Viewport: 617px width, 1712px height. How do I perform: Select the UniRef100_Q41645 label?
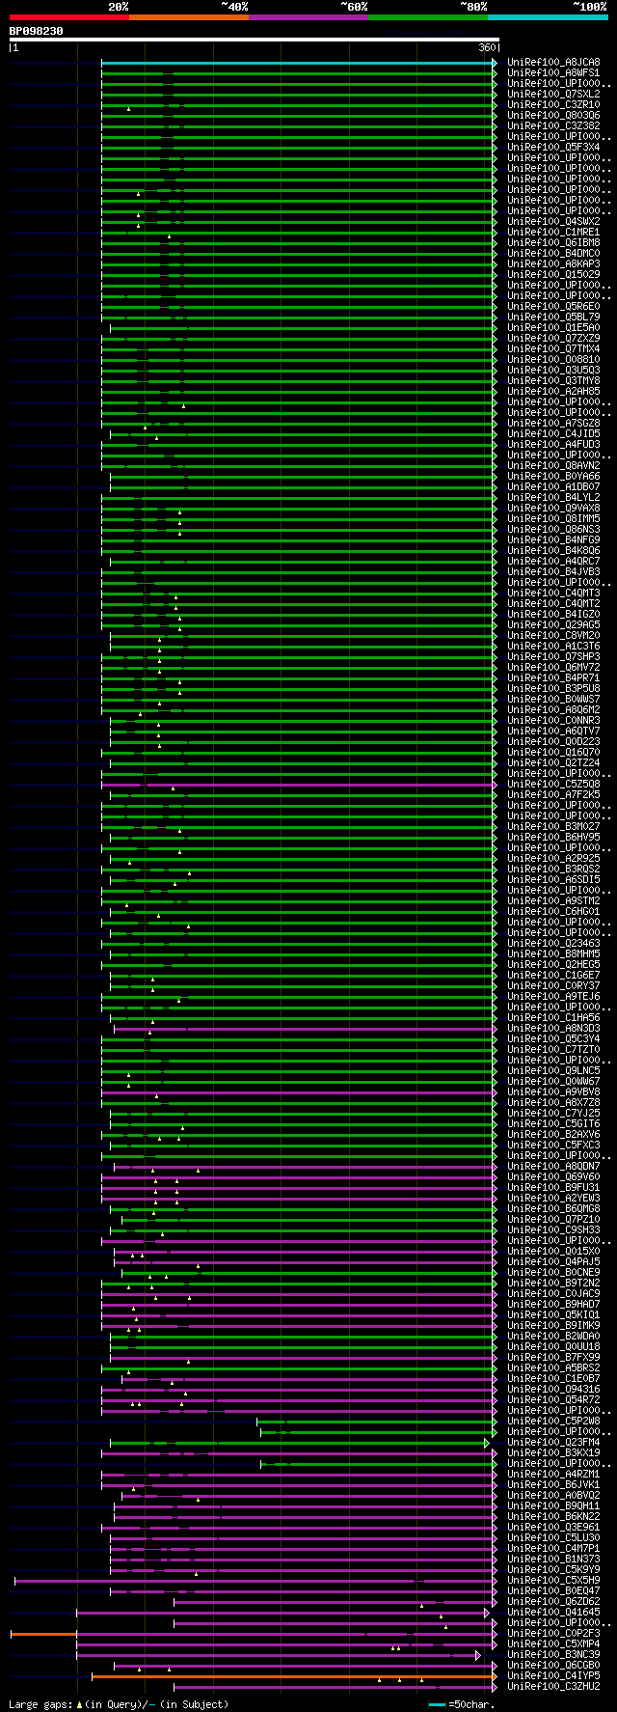coord(553,1613)
